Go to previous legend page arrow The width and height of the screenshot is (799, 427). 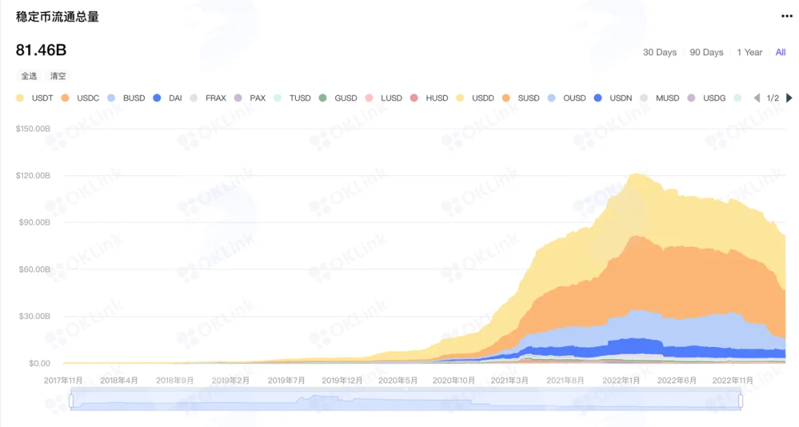pyautogui.click(x=757, y=98)
